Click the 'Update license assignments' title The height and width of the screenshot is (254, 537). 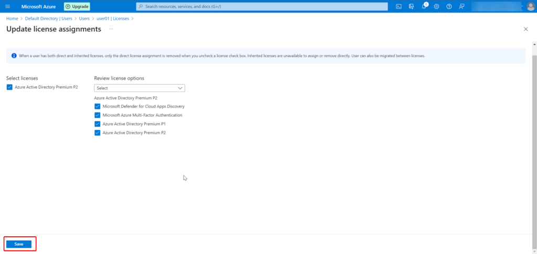point(54,29)
